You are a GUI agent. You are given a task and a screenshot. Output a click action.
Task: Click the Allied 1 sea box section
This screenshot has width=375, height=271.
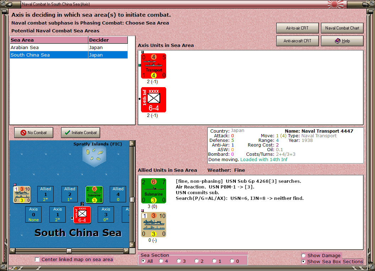pyautogui.click(x=45, y=194)
